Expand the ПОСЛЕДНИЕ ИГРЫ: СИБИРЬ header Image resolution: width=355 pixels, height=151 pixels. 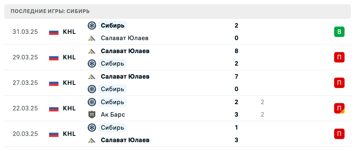click(x=50, y=11)
